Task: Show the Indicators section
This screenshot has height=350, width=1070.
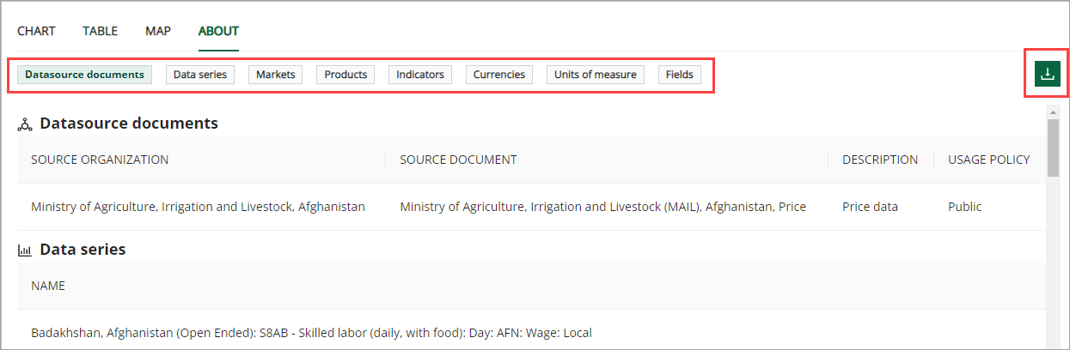Action: pos(419,75)
